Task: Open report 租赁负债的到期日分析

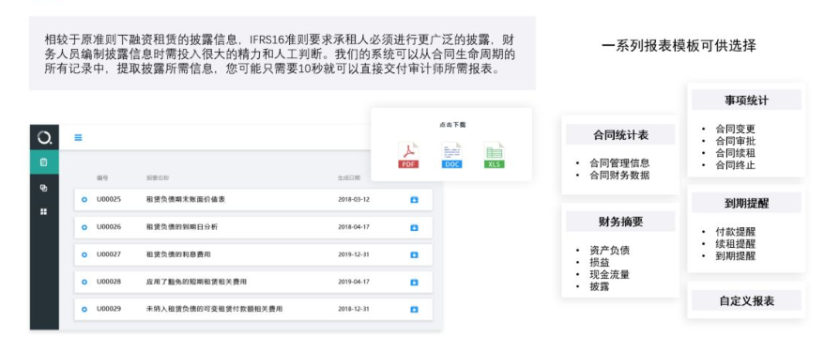Action: 182,227
